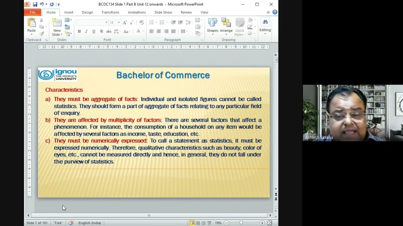Open the Arrange objects menu
The width and height of the screenshot is (403, 226).
[226, 26]
